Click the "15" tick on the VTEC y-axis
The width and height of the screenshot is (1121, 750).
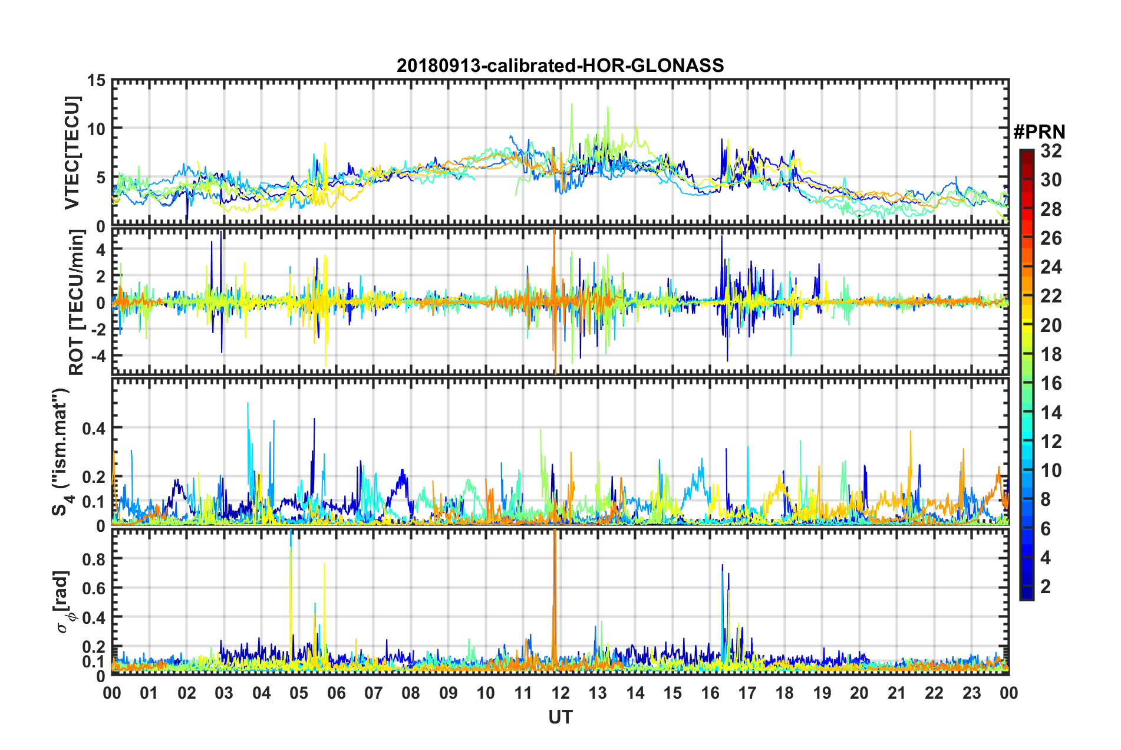pyautogui.click(x=96, y=80)
